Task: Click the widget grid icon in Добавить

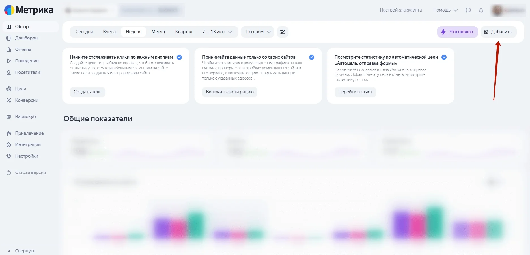Action: pyautogui.click(x=486, y=32)
